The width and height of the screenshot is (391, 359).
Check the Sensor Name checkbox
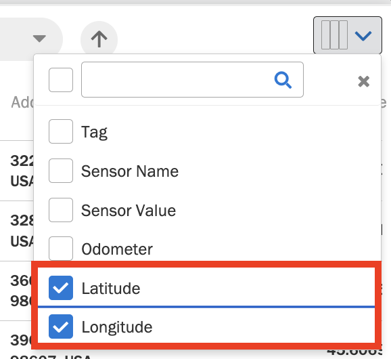61,171
